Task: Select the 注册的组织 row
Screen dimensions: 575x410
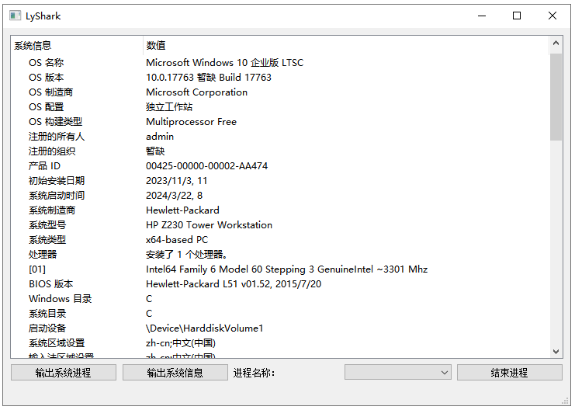Action: coord(280,151)
